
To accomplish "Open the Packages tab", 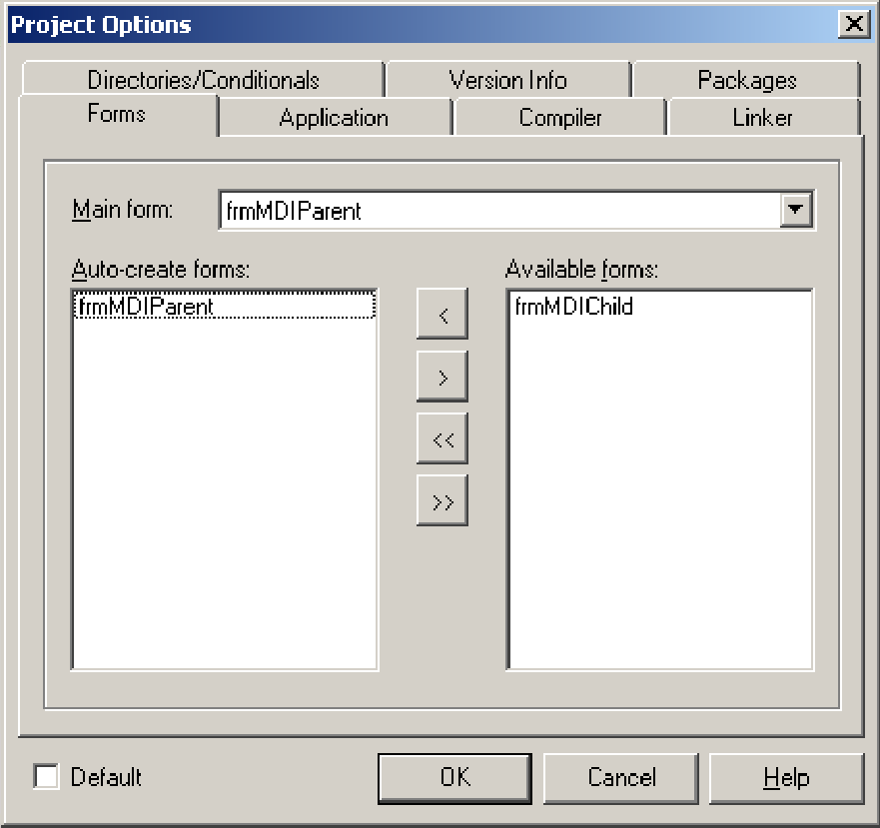I will coord(746,79).
